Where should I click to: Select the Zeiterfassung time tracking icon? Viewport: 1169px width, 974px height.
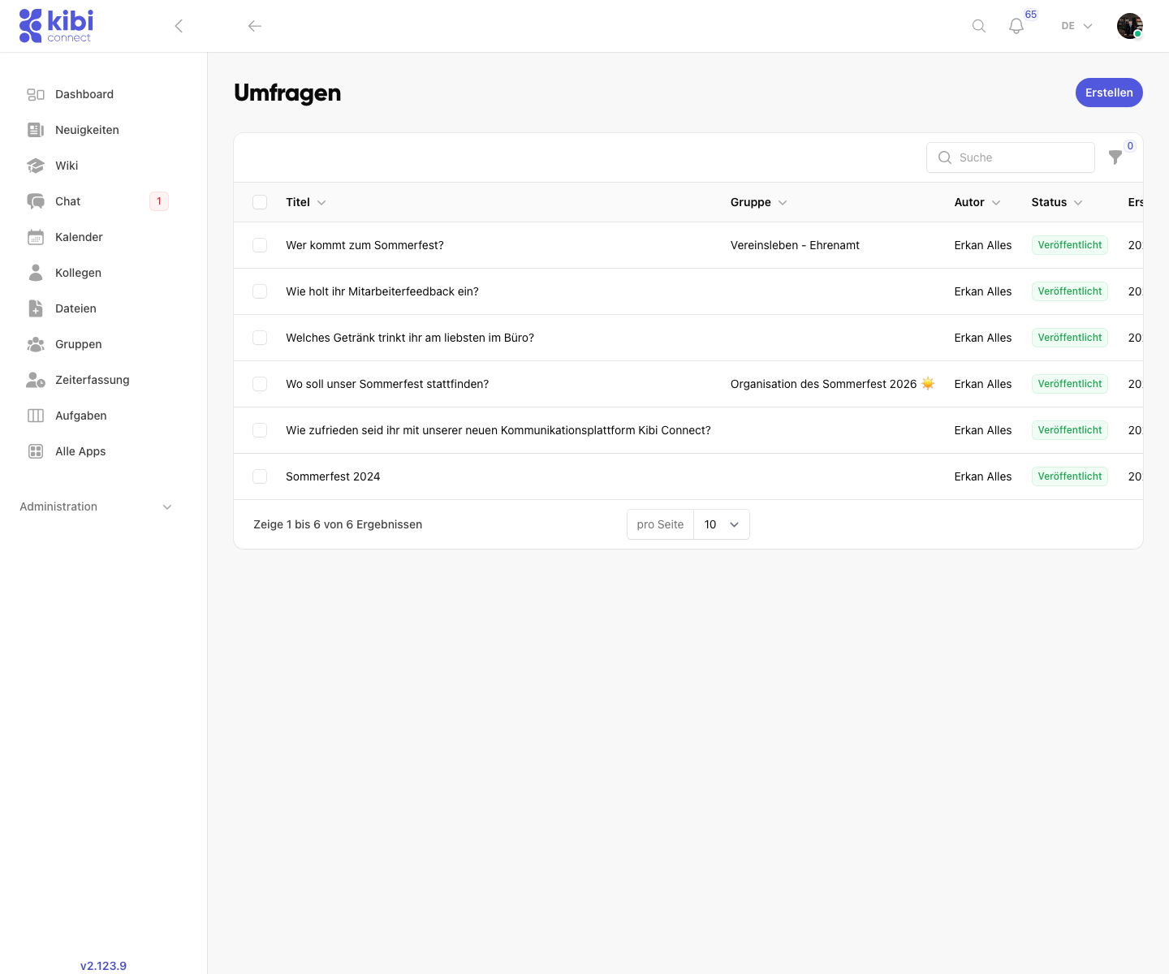point(36,380)
